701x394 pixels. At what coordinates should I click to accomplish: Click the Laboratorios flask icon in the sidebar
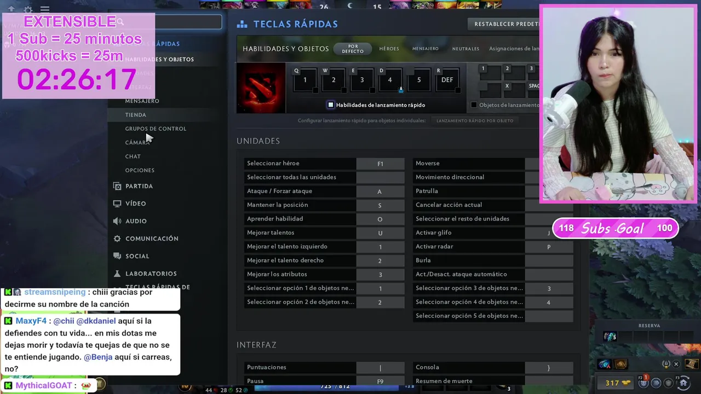[x=117, y=274]
